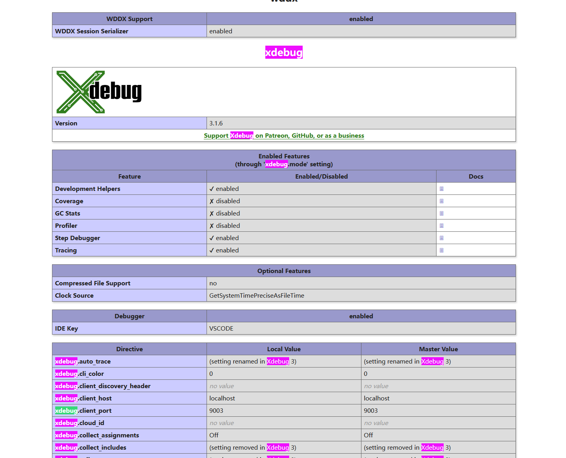Click the Master Value column header
This screenshot has height=458, width=566.
pyautogui.click(x=439, y=349)
